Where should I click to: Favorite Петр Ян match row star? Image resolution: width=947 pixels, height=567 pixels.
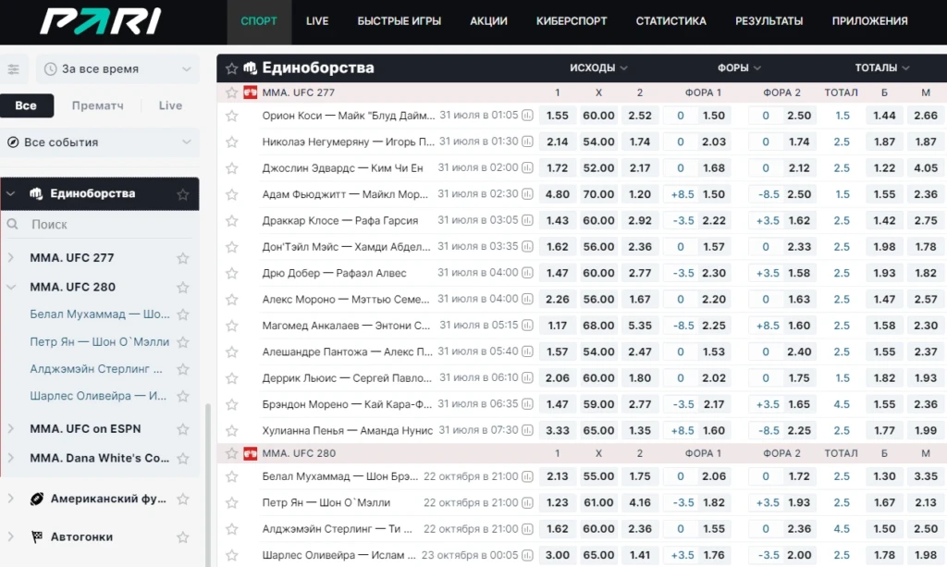tap(231, 503)
